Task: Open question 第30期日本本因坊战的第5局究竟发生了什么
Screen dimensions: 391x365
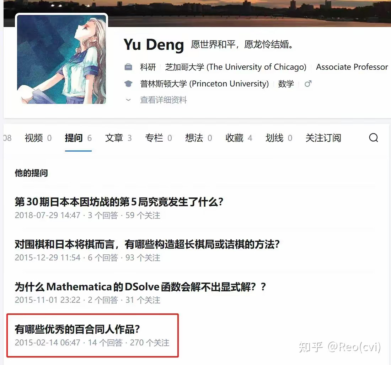Action: [x=119, y=202]
